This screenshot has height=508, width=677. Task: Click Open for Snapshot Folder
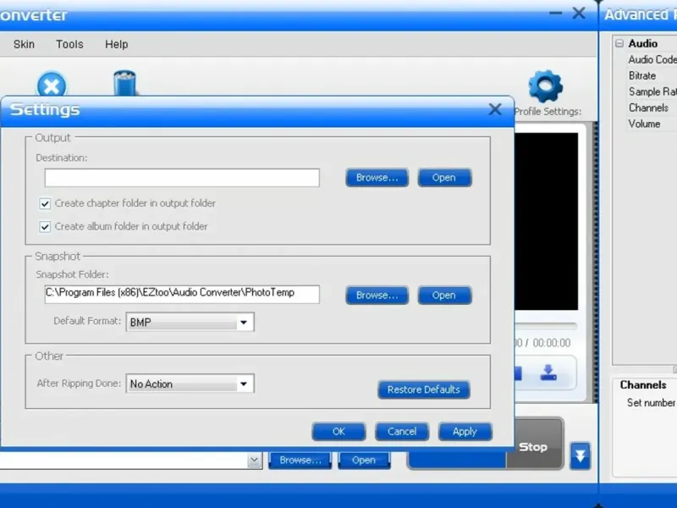click(x=444, y=295)
